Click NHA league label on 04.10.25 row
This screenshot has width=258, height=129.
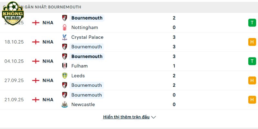click(48, 61)
